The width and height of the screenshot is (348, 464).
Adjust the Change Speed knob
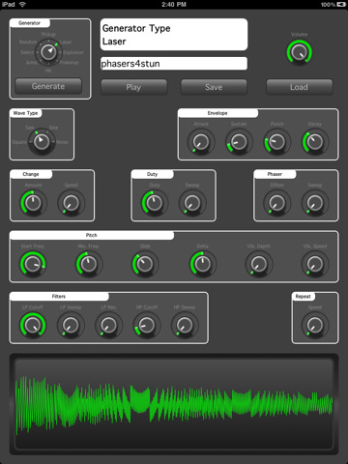point(71,203)
